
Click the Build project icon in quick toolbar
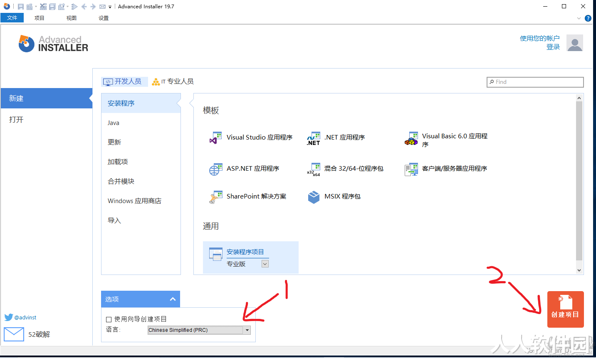click(x=29, y=7)
